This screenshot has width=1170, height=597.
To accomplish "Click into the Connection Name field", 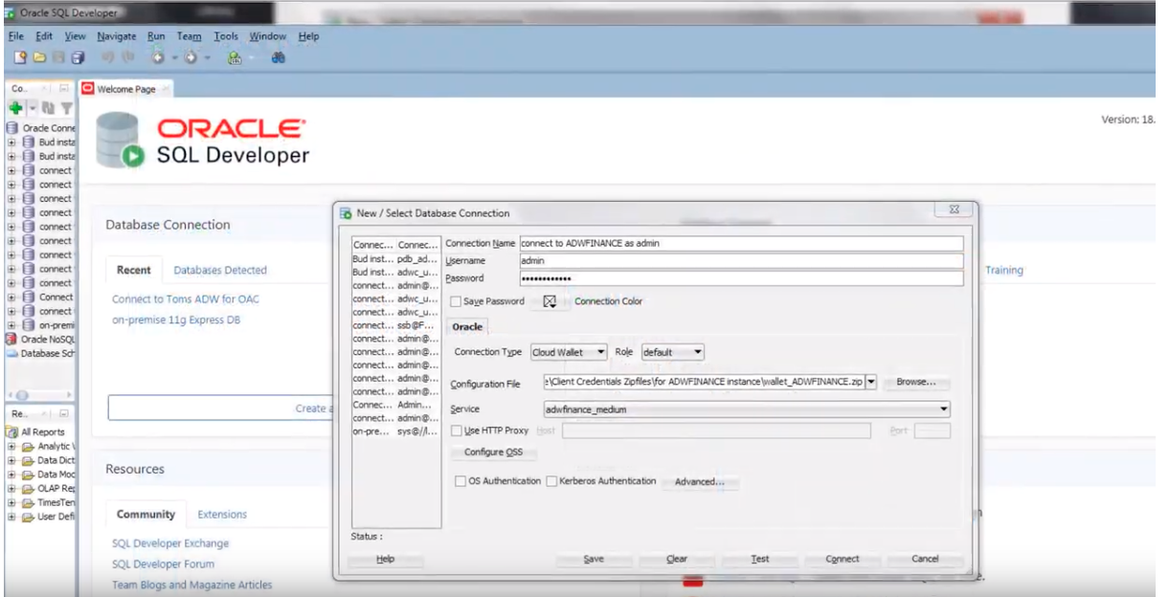I will pyautogui.click(x=741, y=243).
